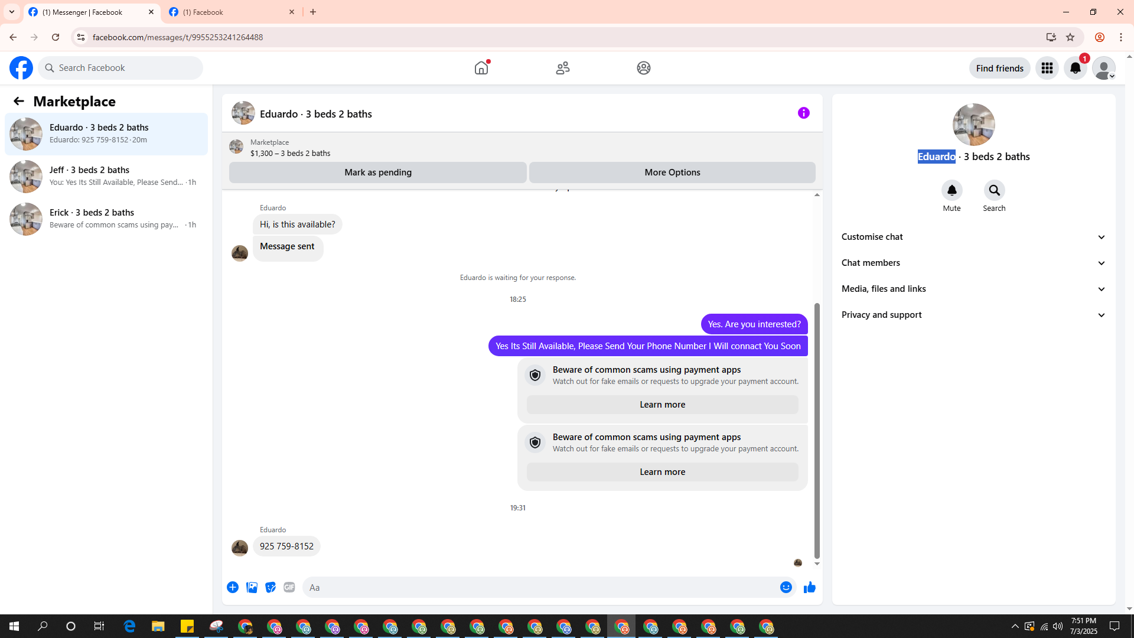This screenshot has height=638, width=1134.
Task: Attach a file using the photo icon
Action: [x=252, y=587]
